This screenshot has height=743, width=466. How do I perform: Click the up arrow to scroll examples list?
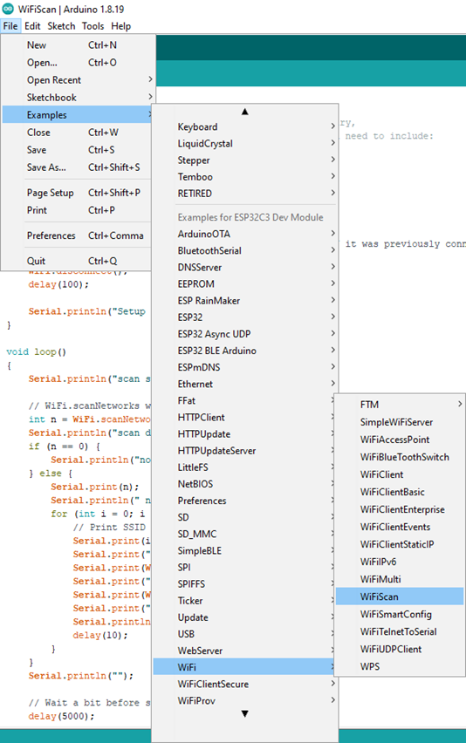pyautogui.click(x=244, y=112)
